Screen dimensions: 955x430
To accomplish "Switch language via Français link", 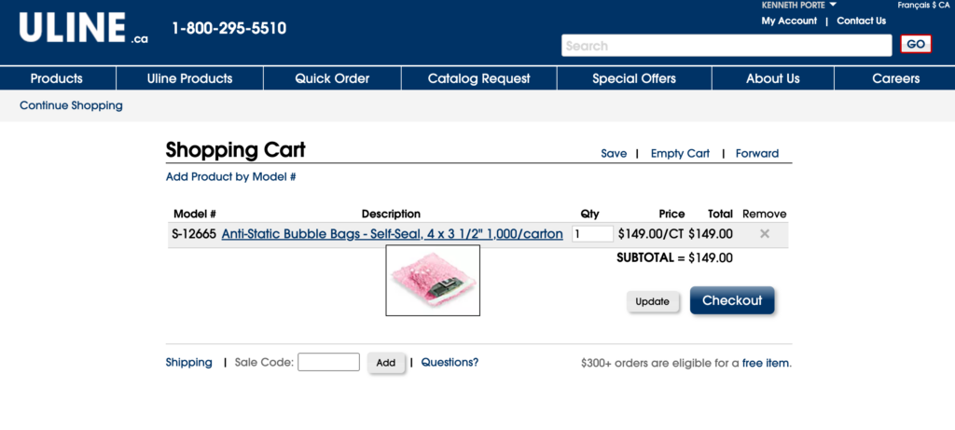I will point(915,6).
